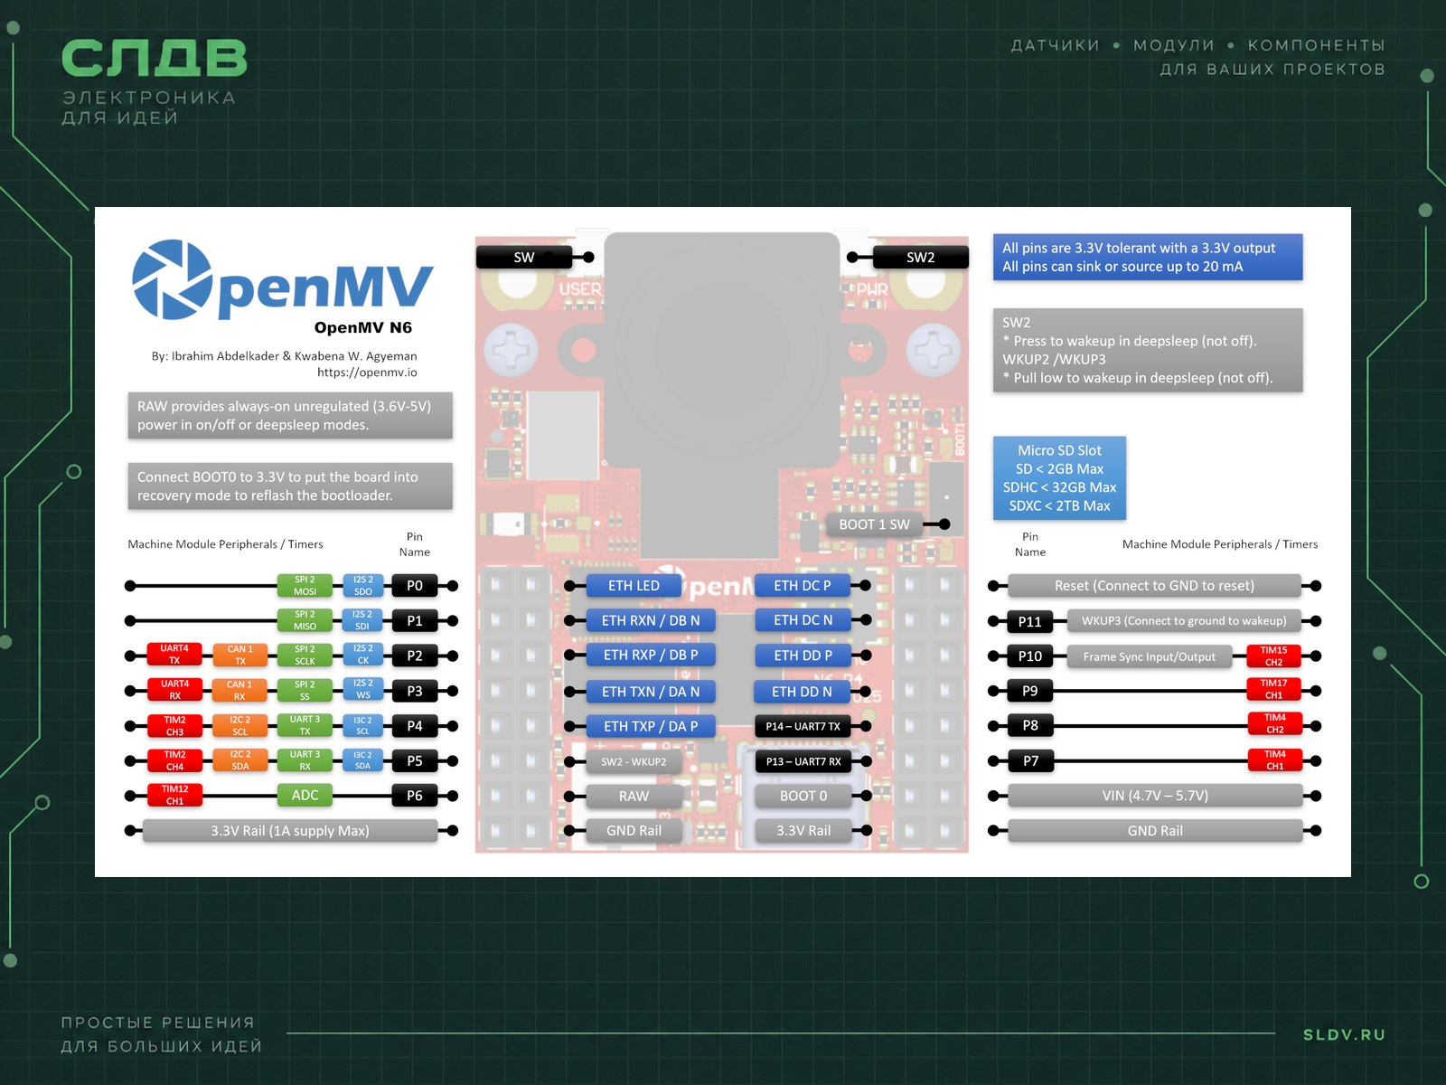The width and height of the screenshot is (1446, 1085).
Task: Click the I2S 2 SDO blue label
Action: 362,586
